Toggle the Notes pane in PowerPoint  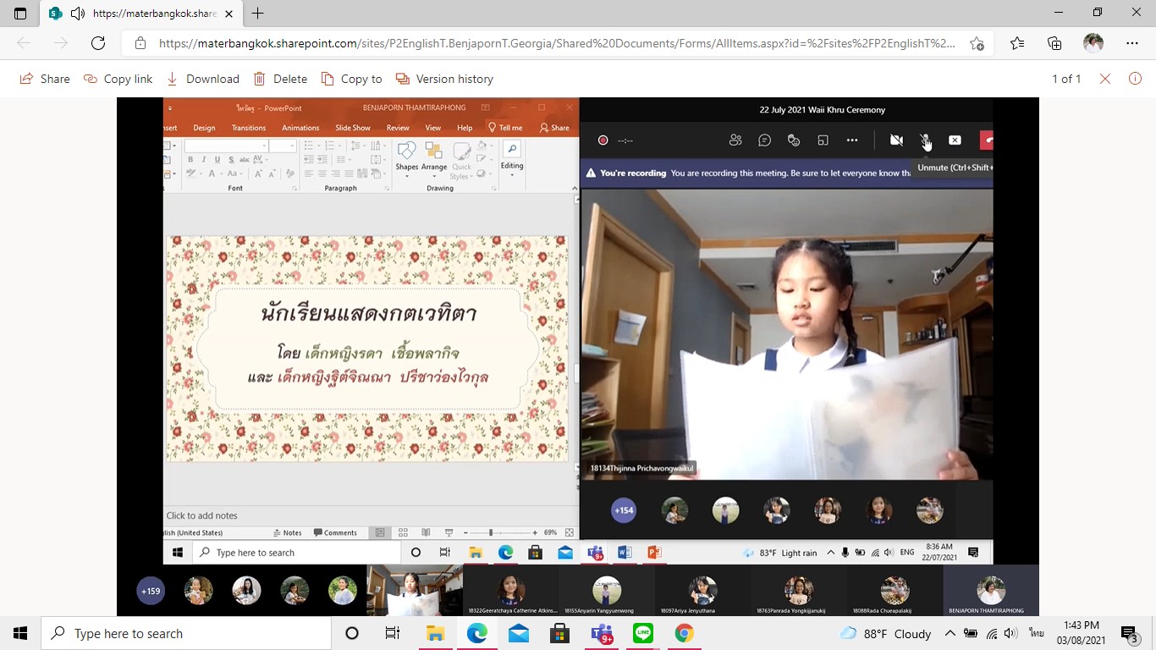coord(287,532)
